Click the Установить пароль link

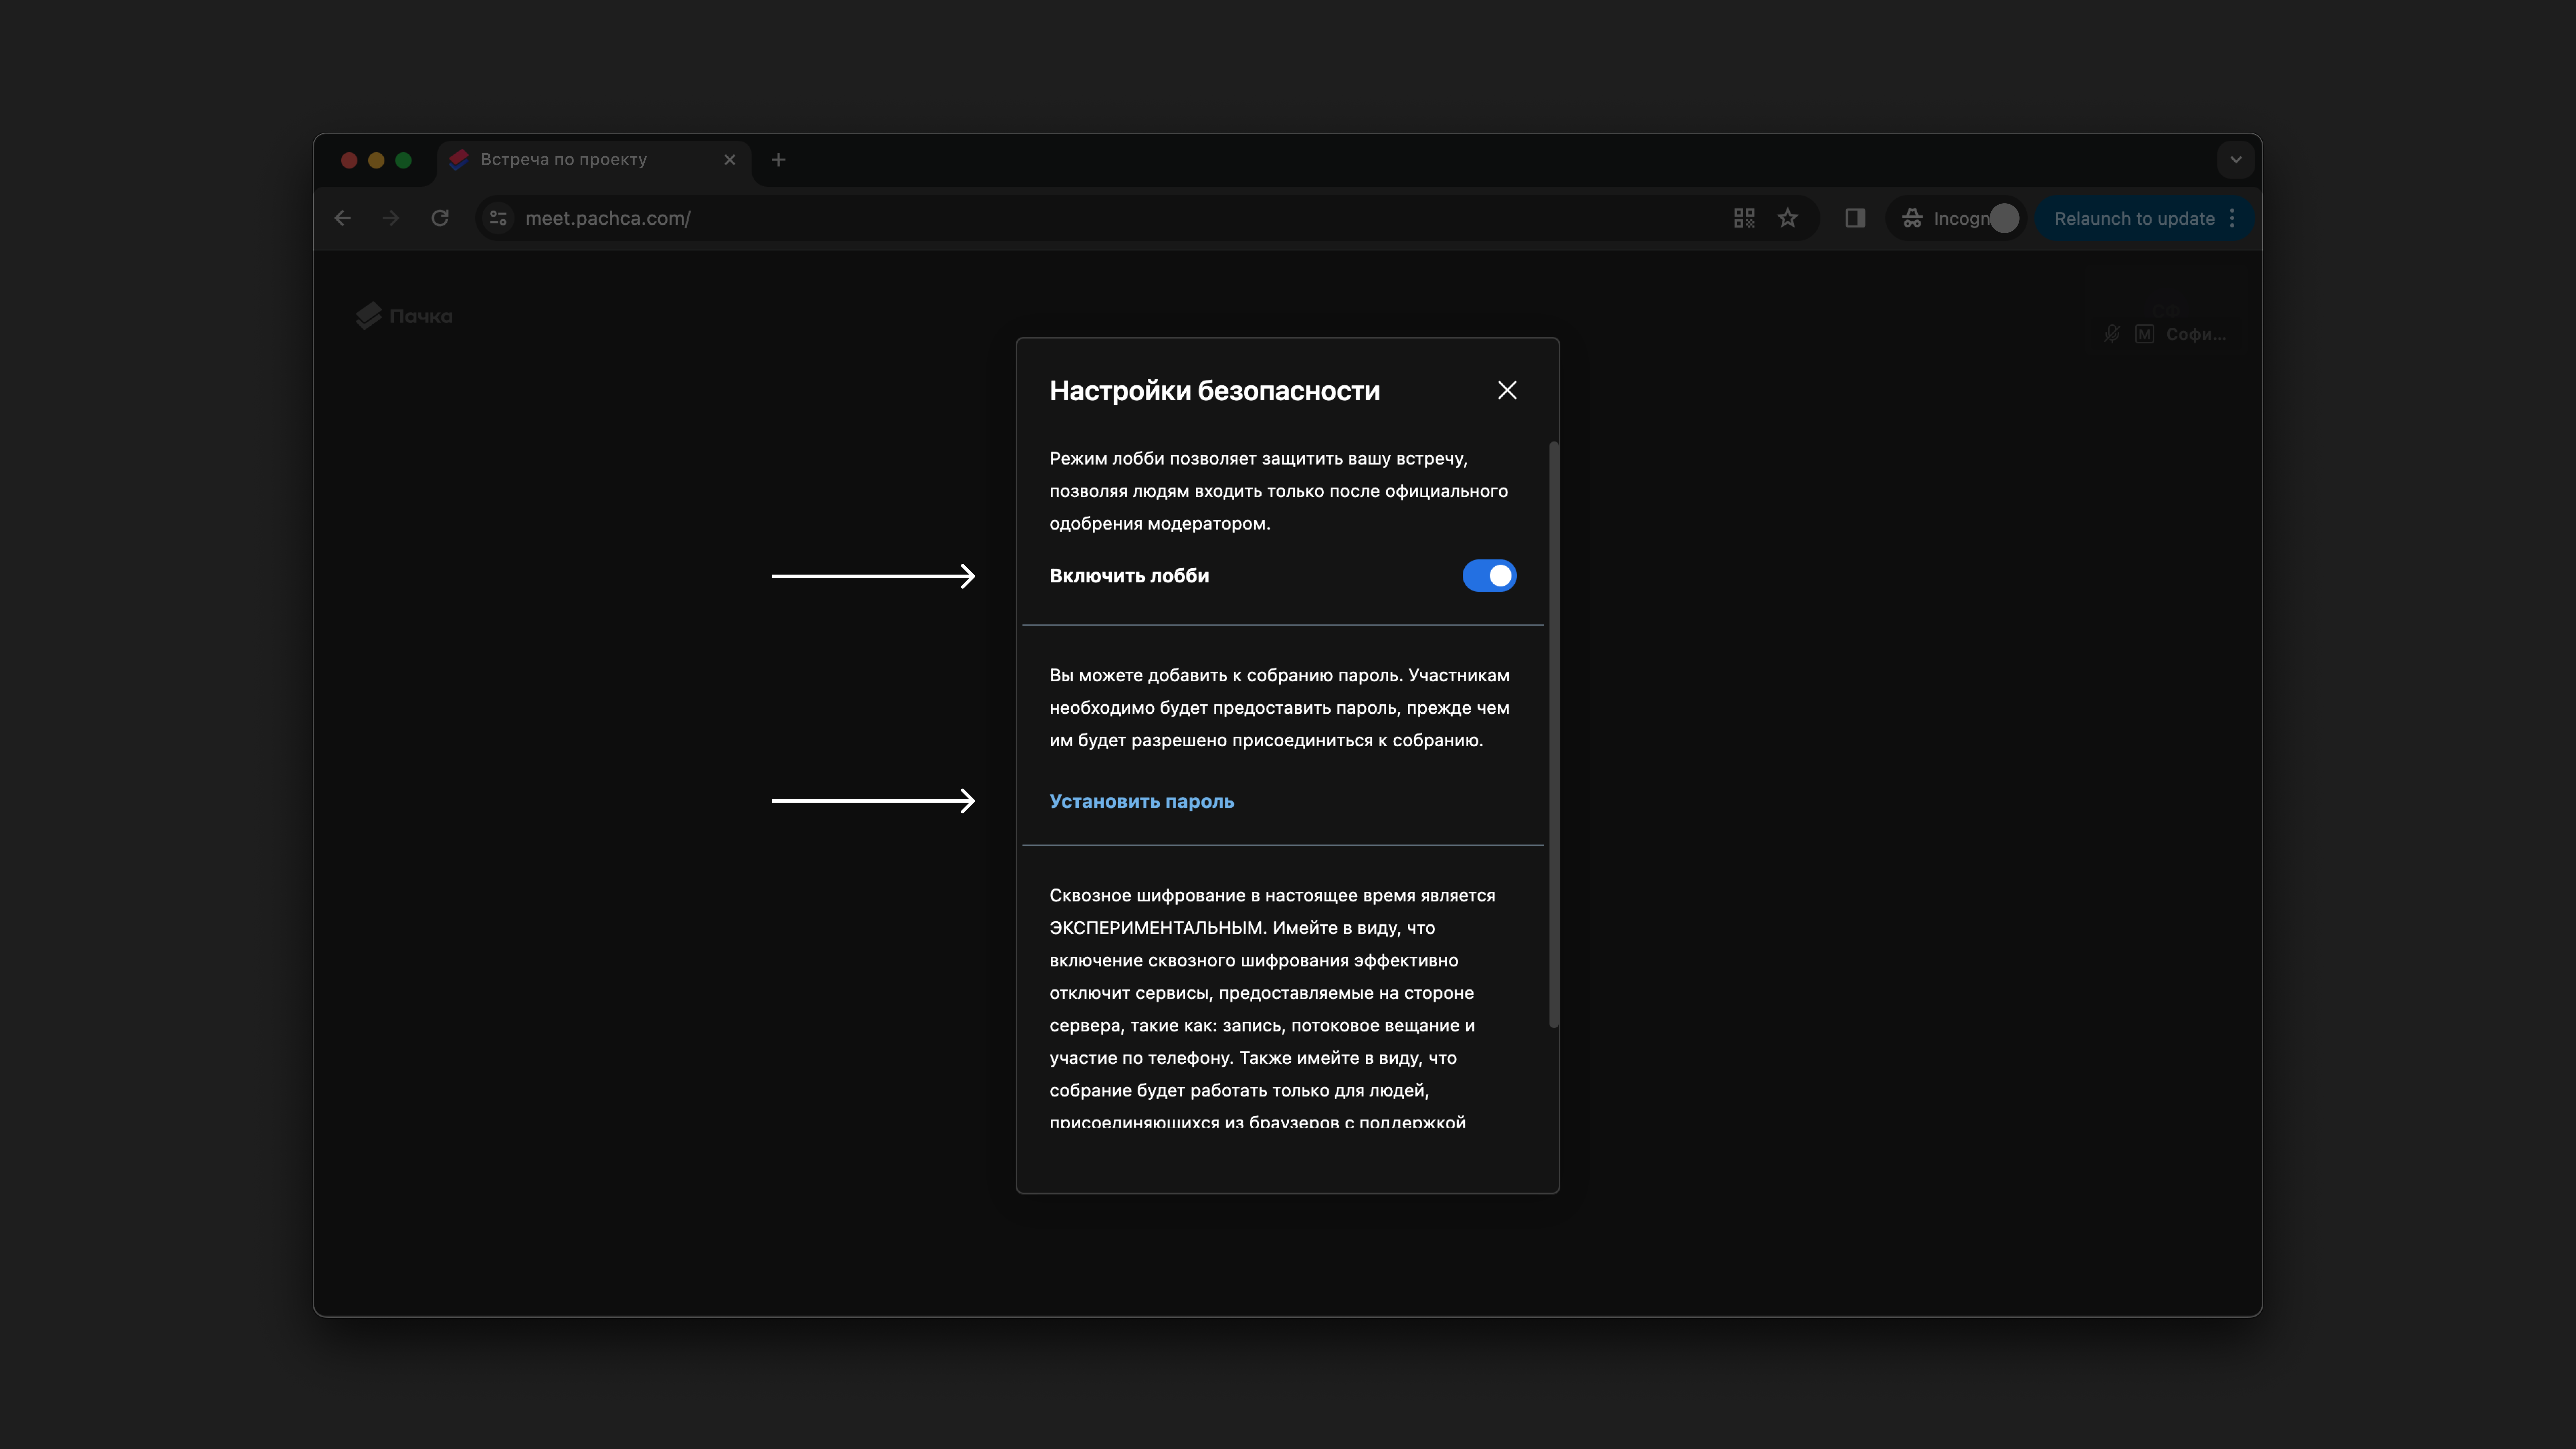click(x=1141, y=801)
